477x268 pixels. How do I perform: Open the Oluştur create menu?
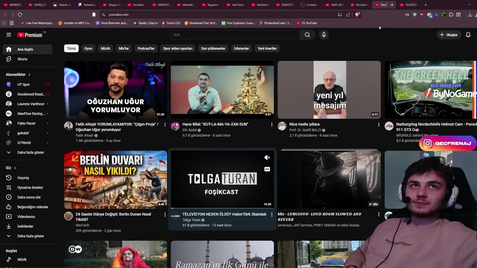pyautogui.click(x=448, y=35)
